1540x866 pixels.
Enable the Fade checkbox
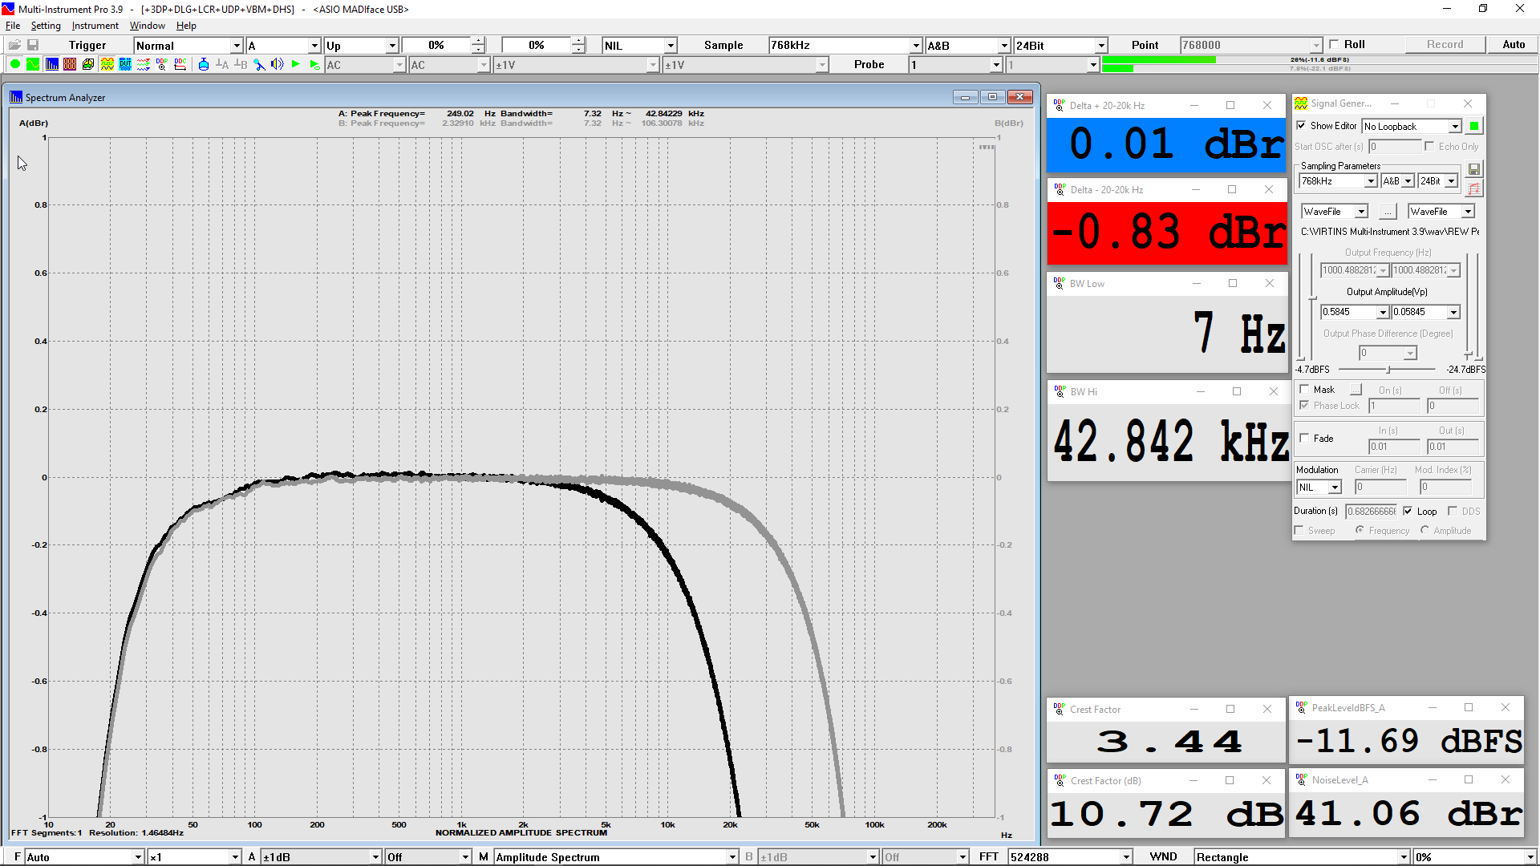tap(1304, 438)
